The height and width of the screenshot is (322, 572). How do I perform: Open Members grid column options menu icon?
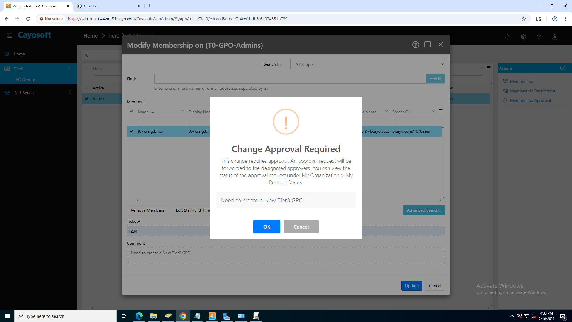click(441, 111)
